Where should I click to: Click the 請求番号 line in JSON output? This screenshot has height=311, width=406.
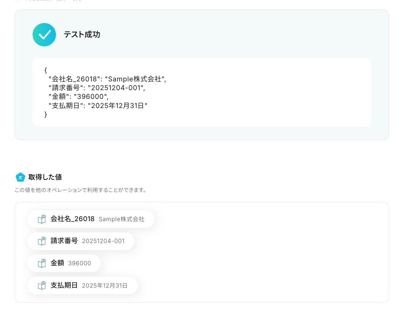[97, 88]
